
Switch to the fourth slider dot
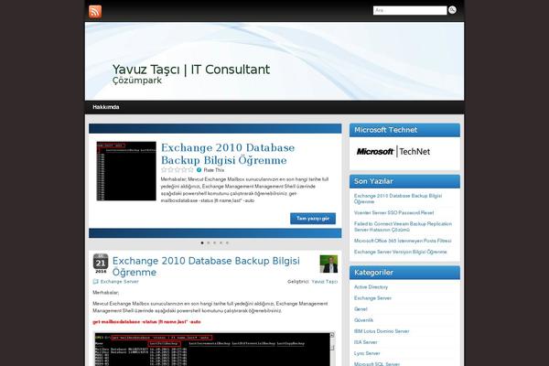[x=221, y=242]
